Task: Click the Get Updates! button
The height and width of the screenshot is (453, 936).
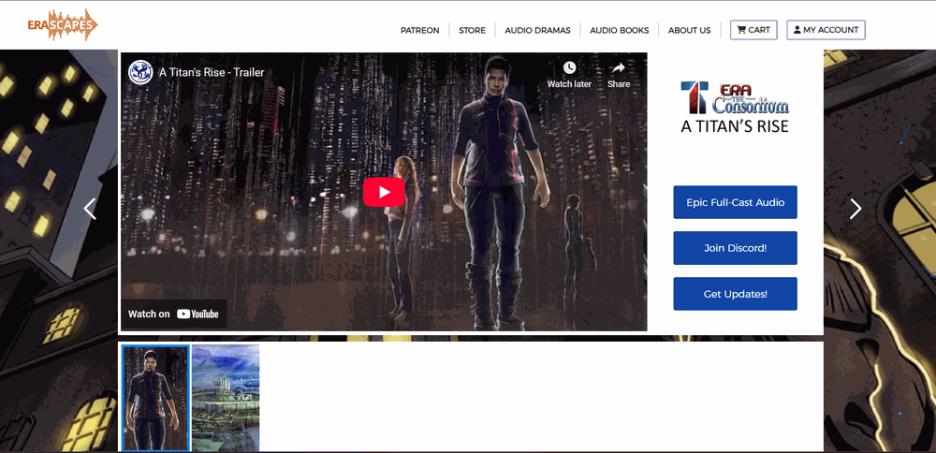Action: point(735,294)
